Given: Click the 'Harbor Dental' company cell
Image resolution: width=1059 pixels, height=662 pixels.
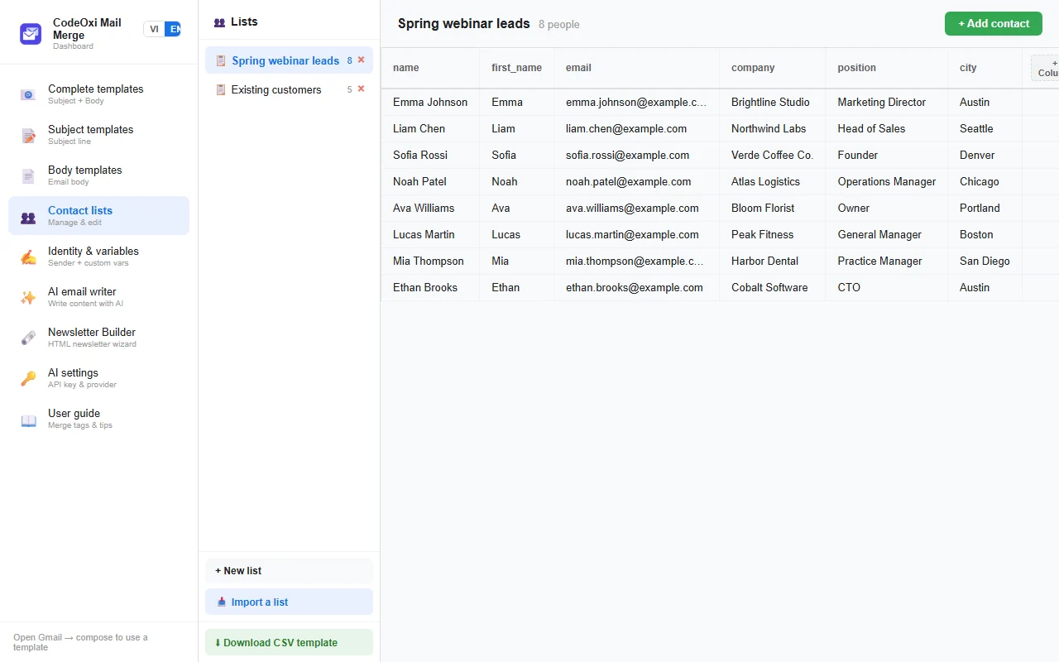Looking at the screenshot, I should point(773,261).
